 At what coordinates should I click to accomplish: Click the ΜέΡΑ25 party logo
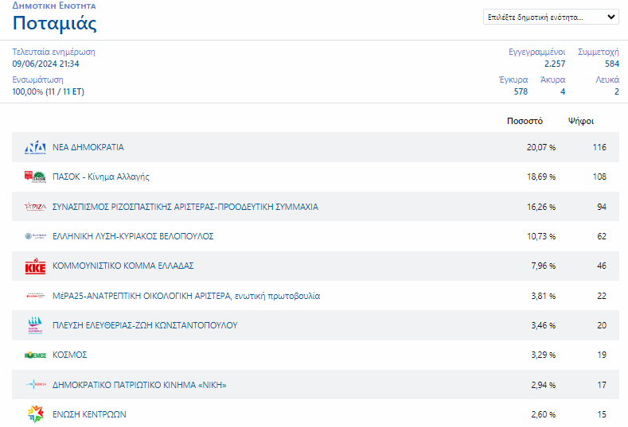tap(35, 296)
